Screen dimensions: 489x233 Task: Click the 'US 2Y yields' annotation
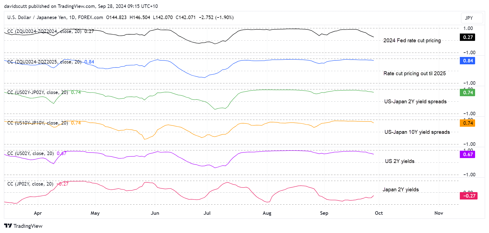tap(400, 161)
